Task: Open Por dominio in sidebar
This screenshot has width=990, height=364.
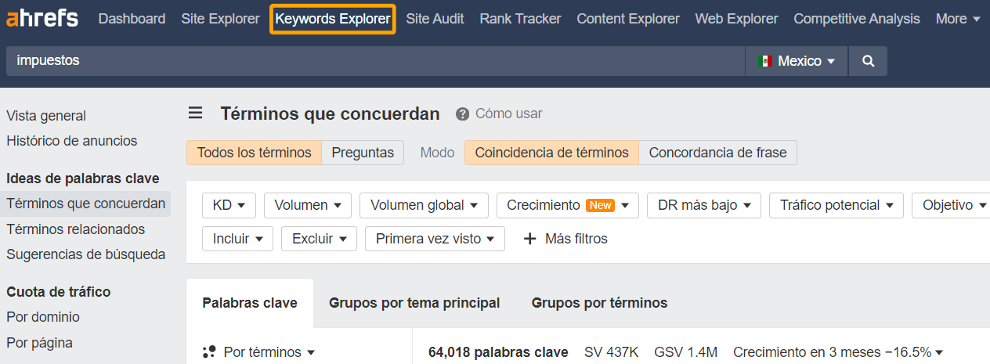Action: coord(43,317)
